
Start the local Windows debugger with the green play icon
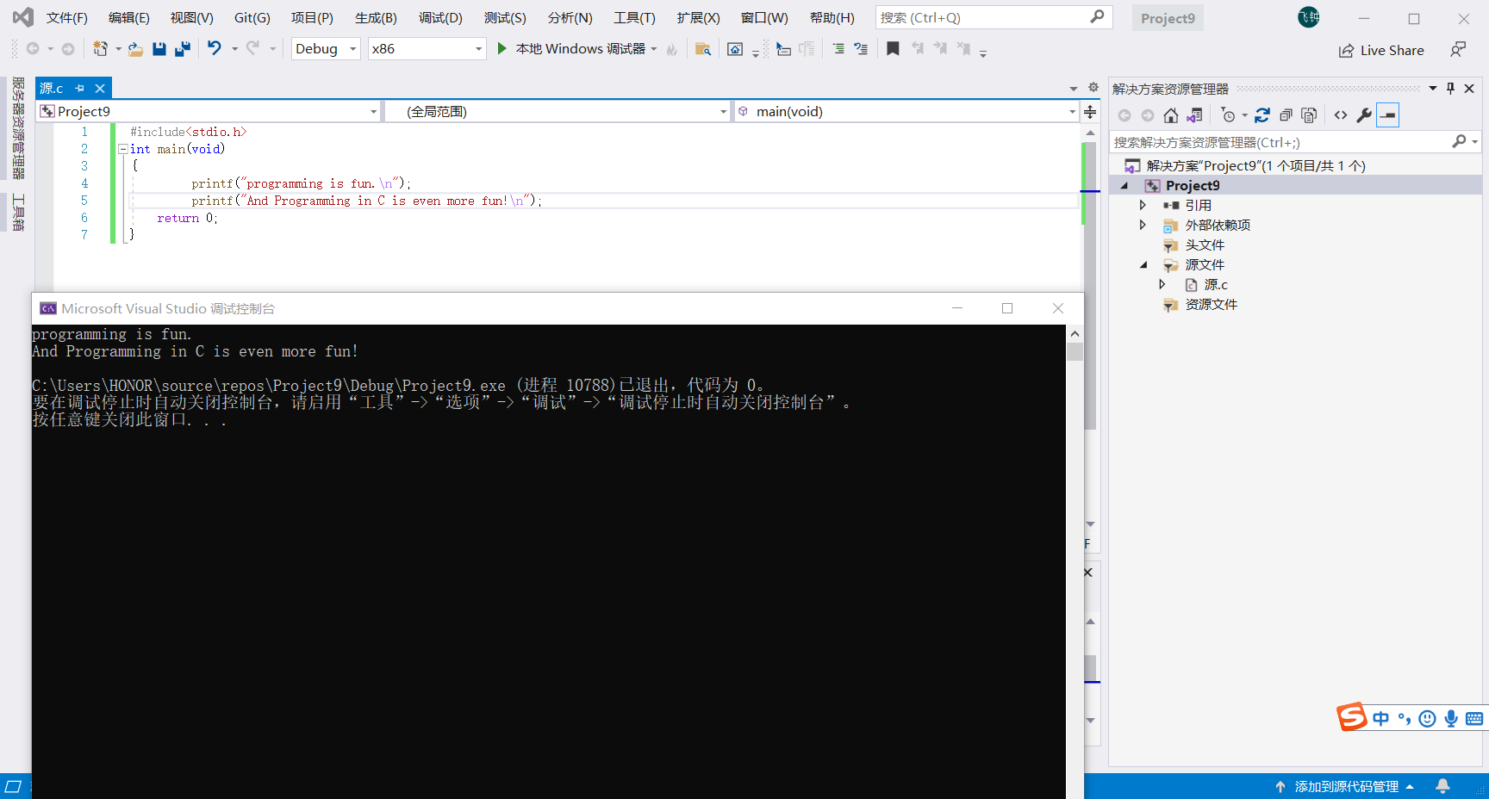tap(502, 49)
